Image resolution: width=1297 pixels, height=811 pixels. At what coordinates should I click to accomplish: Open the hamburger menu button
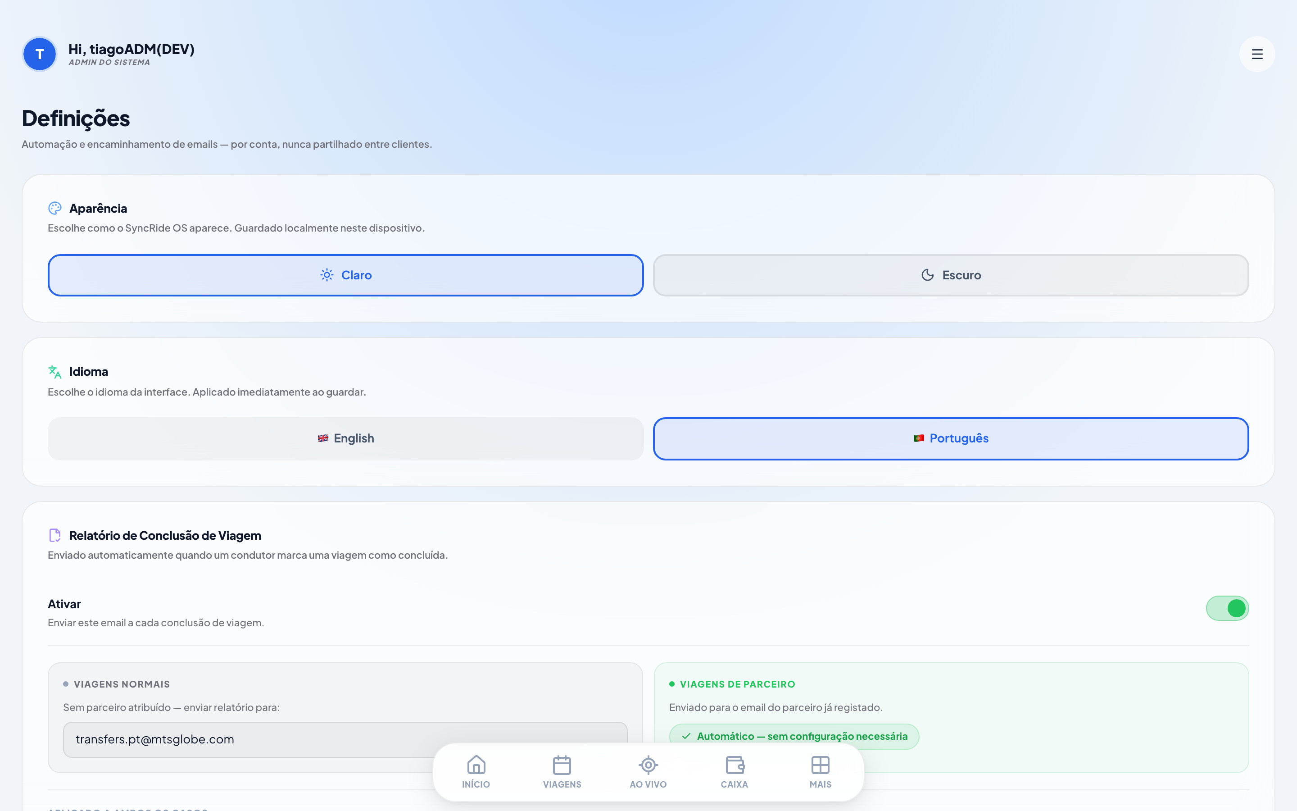pos(1257,54)
